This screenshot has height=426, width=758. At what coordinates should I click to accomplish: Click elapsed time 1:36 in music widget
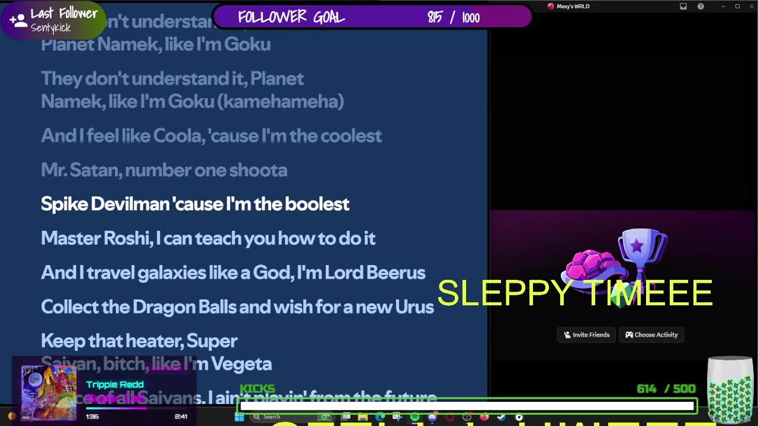(x=92, y=417)
